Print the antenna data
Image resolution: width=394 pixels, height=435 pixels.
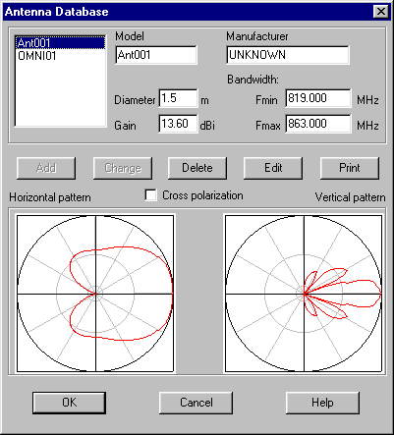(x=350, y=168)
